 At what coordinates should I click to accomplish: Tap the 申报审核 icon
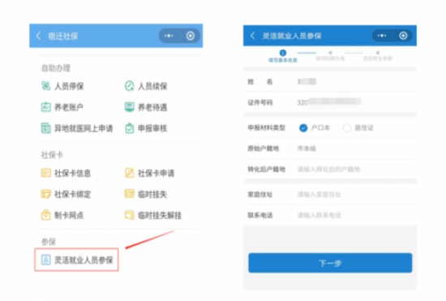(130, 128)
